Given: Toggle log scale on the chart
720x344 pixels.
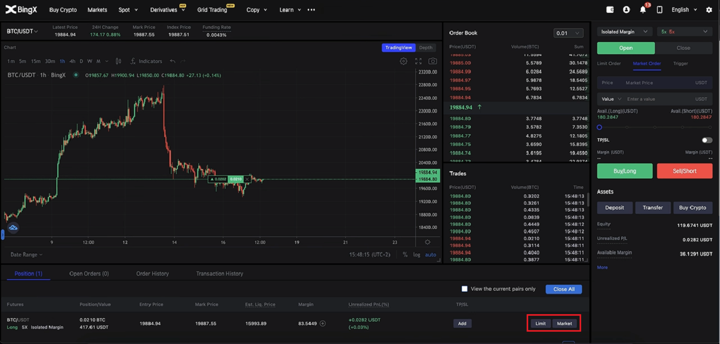Looking at the screenshot, I should 417,254.
